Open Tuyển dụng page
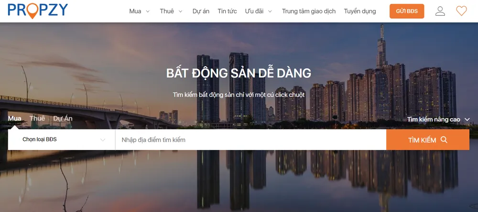The height and width of the screenshot is (212, 478). 360,11
